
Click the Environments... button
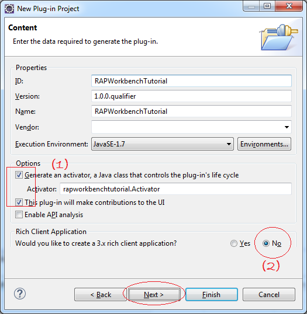(264, 144)
